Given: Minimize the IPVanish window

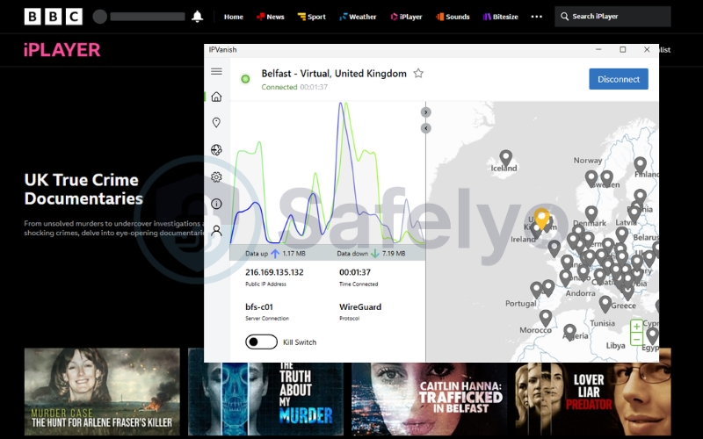Looking at the screenshot, I should (599, 50).
